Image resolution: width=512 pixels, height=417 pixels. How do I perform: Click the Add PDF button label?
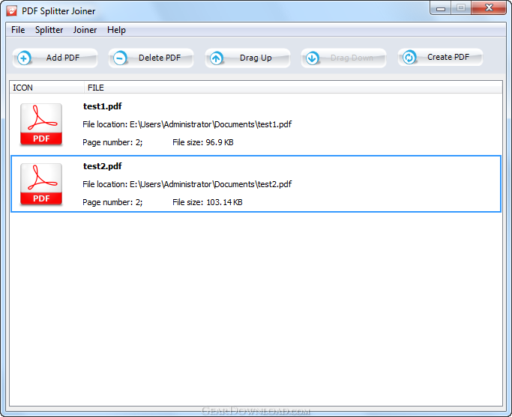63,58
